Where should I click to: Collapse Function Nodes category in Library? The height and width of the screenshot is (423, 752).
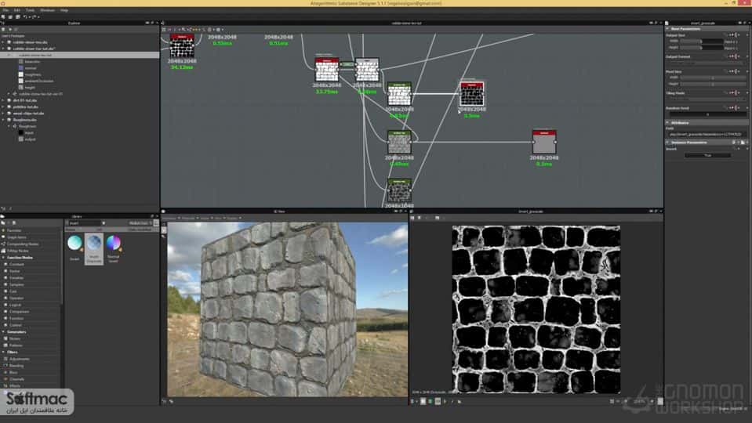point(4,258)
